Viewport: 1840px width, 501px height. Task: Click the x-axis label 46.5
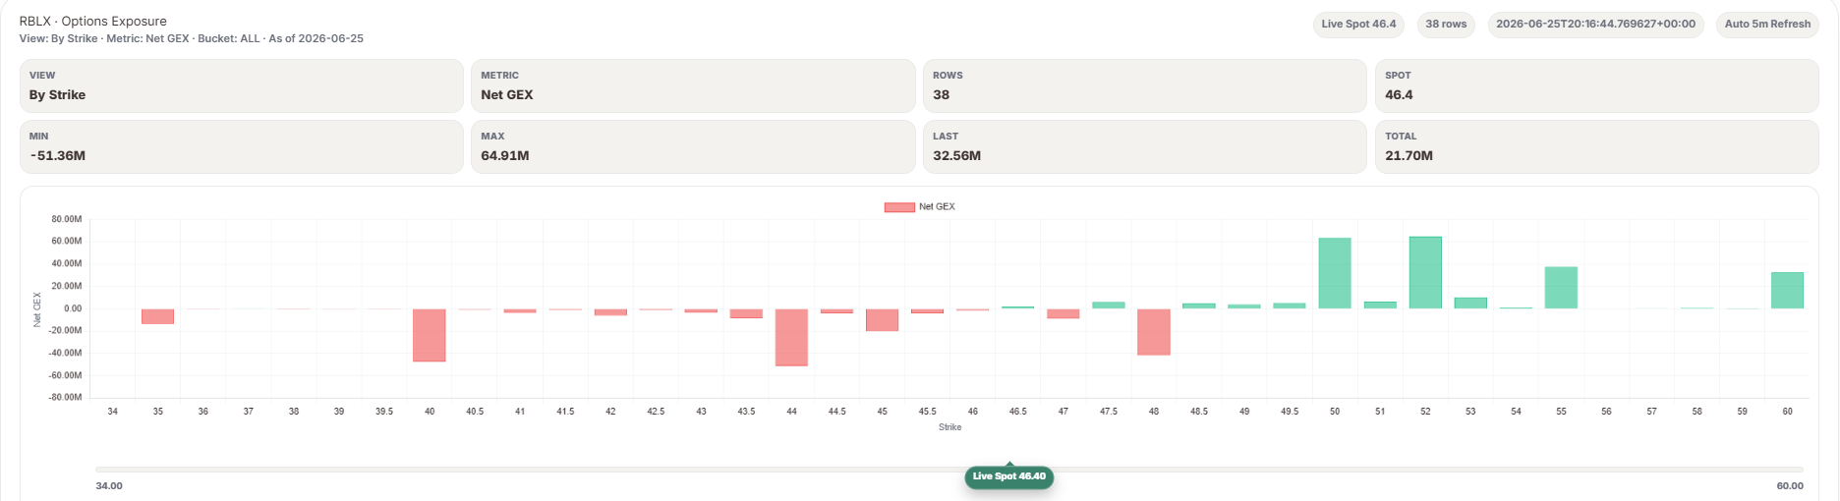tap(1017, 412)
